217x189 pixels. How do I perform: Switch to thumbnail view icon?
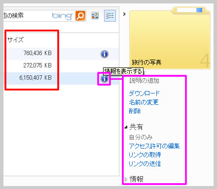click(95, 16)
